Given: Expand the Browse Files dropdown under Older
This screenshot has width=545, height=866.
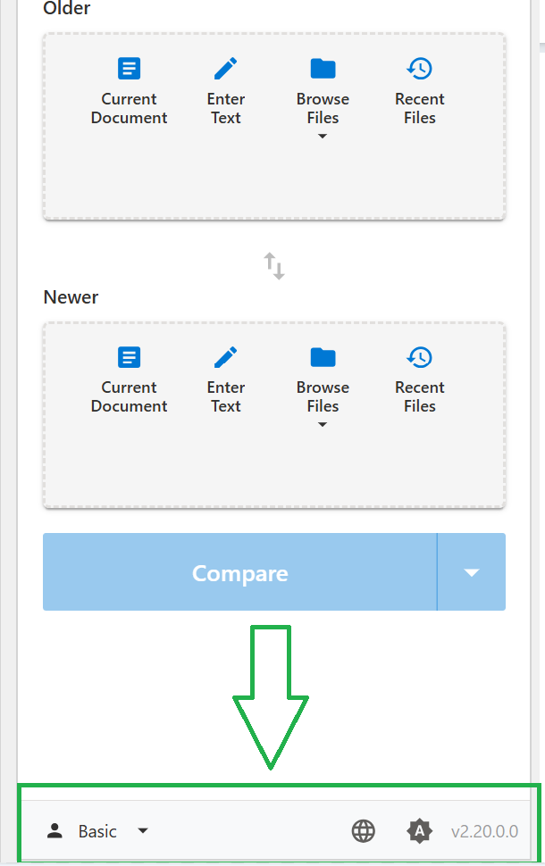Looking at the screenshot, I should click(x=323, y=136).
